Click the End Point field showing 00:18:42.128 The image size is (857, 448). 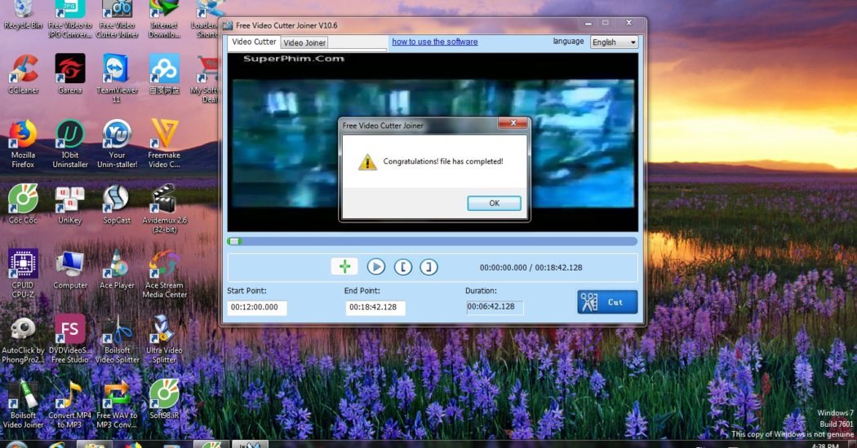coord(375,307)
